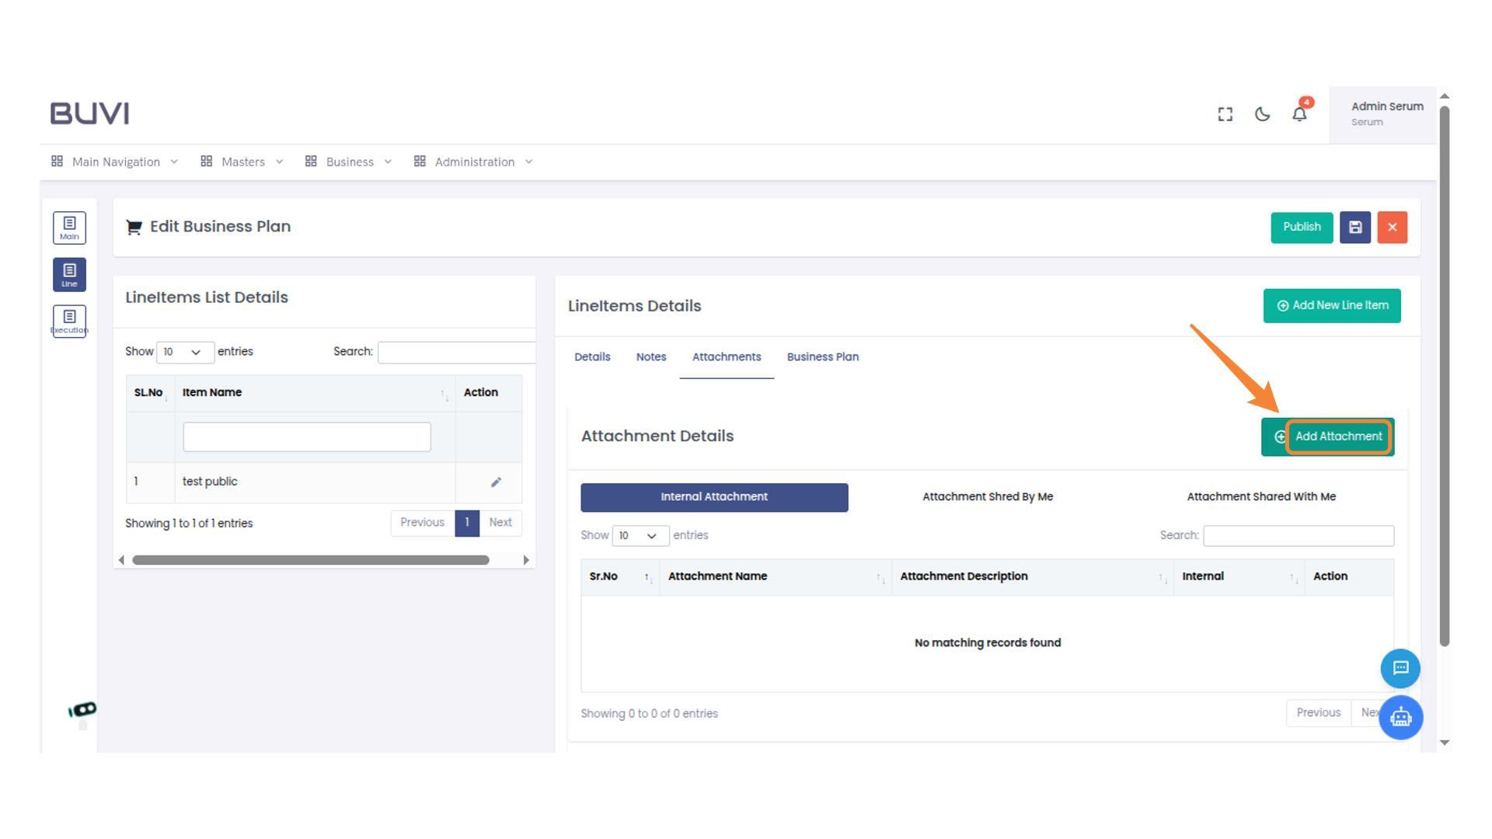Publish the business plan
This screenshot has height=839, width=1492.
(1302, 227)
